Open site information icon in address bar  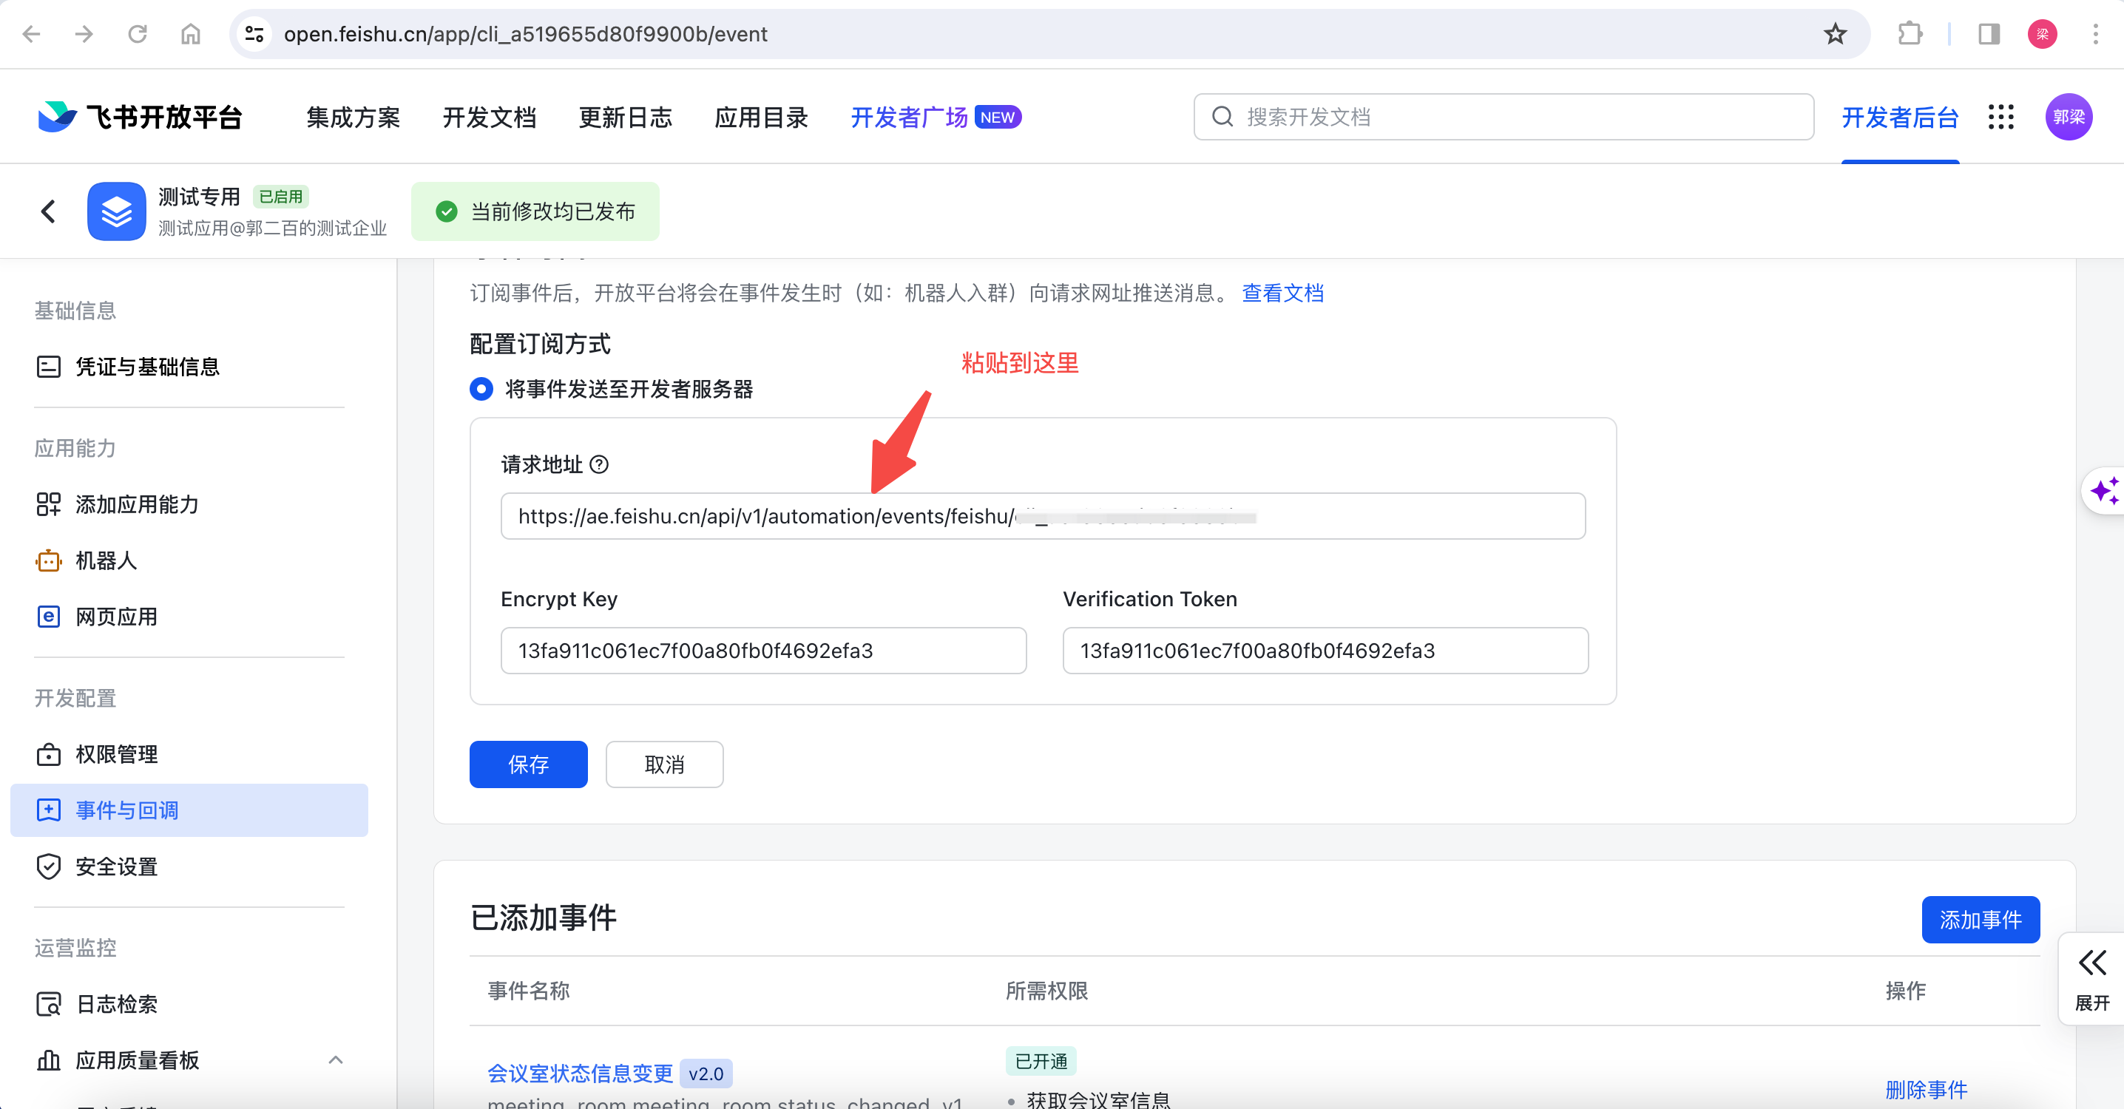[x=254, y=34]
